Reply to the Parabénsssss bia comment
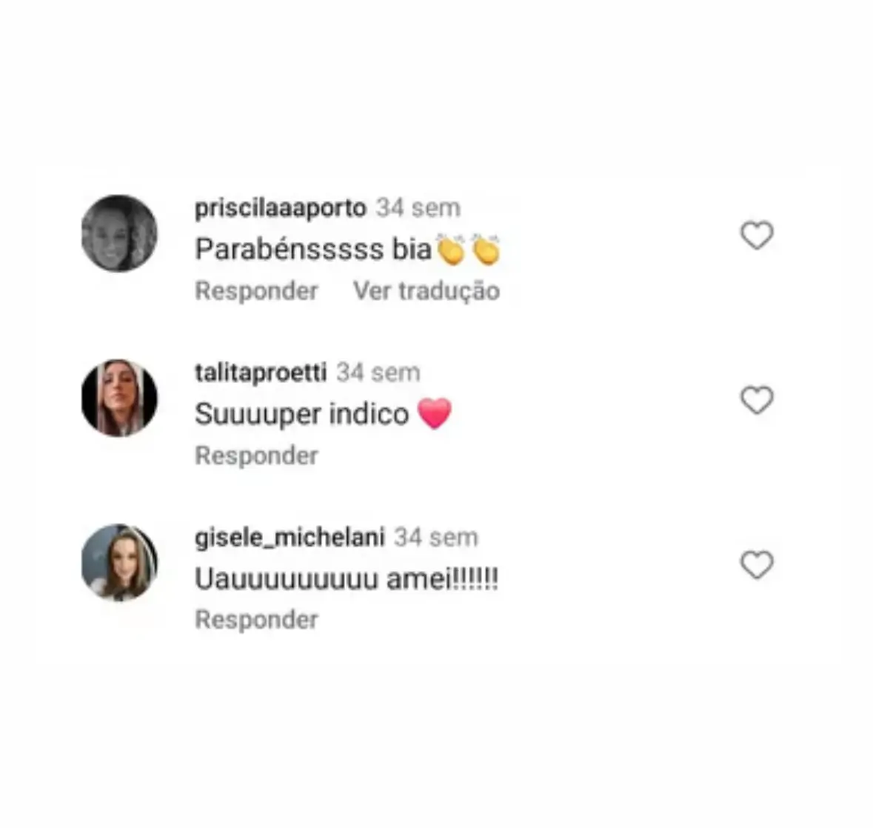Viewport: 873px width, 828px height. [257, 290]
